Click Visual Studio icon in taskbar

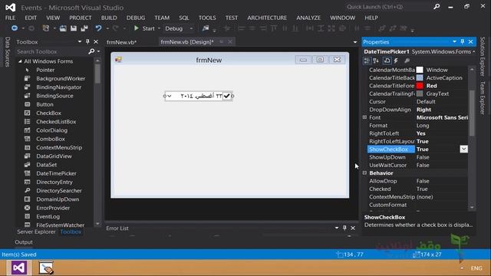coord(18,268)
